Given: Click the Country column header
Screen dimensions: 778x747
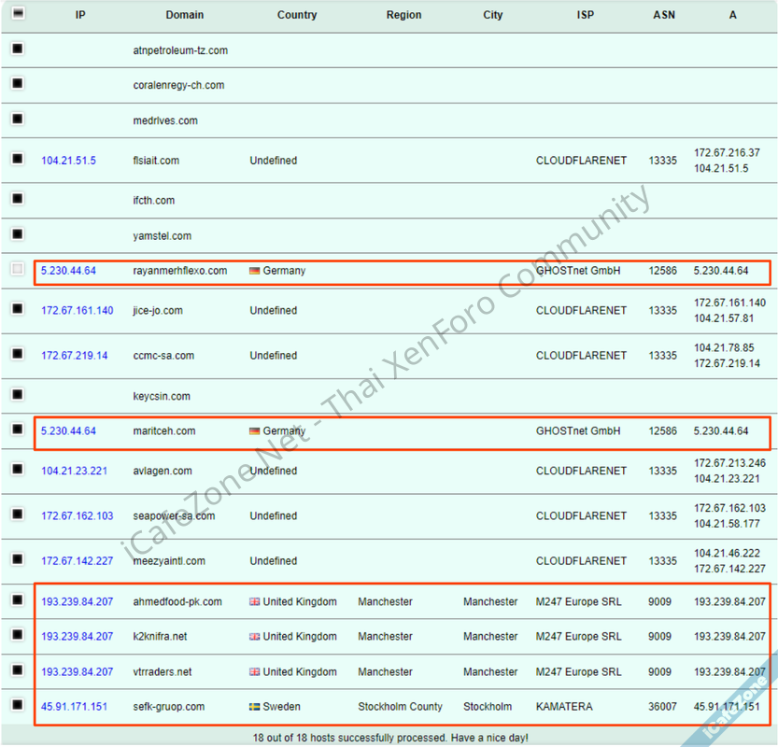Looking at the screenshot, I should pyautogui.click(x=297, y=15).
